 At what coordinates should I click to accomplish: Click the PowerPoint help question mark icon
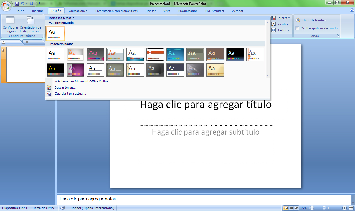pyautogui.click(x=352, y=11)
